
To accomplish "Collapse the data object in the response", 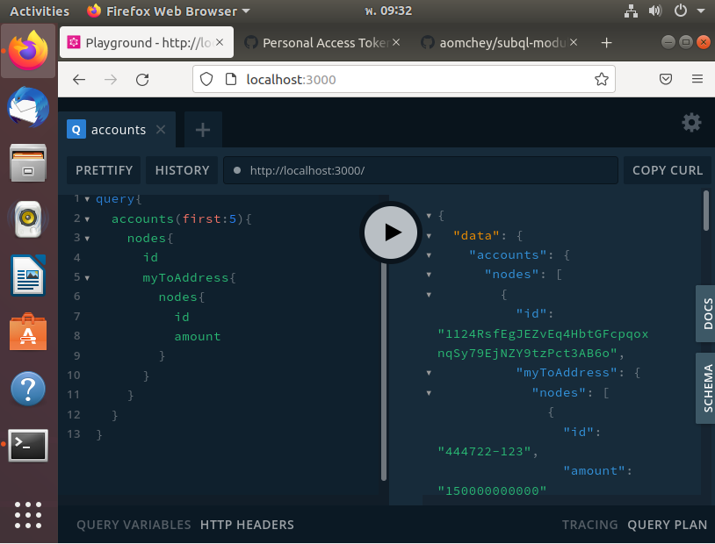I will point(428,235).
